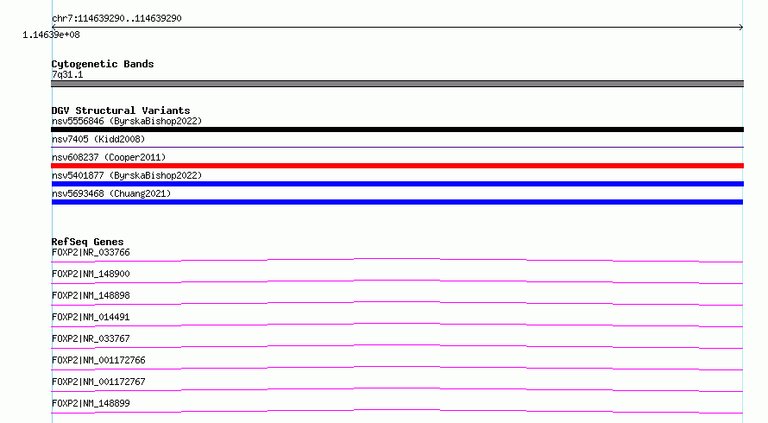The image size is (768, 423).
Task: Click the magenta FOXP2|NM_148899 gene line
Action: click(x=397, y=411)
